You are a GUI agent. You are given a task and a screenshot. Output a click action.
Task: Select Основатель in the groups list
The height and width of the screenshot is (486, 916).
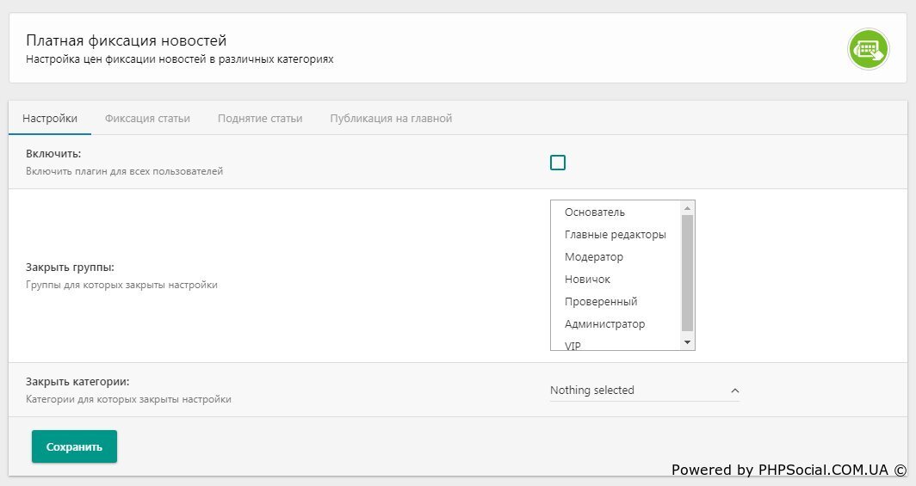tap(595, 212)
